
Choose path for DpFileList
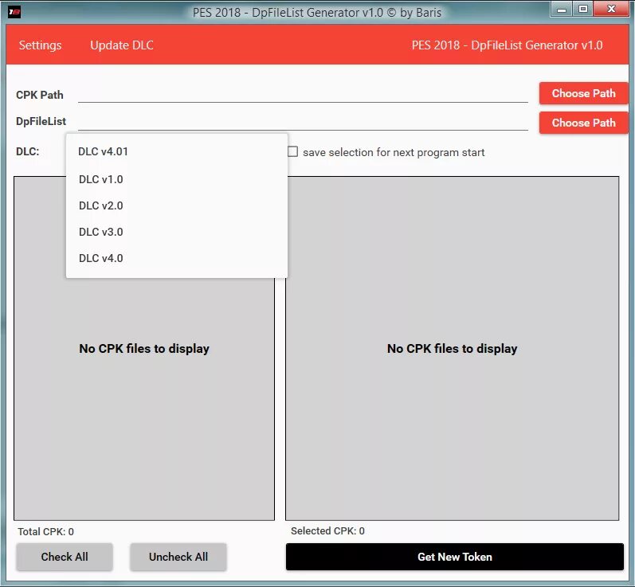tap(583, 123)
